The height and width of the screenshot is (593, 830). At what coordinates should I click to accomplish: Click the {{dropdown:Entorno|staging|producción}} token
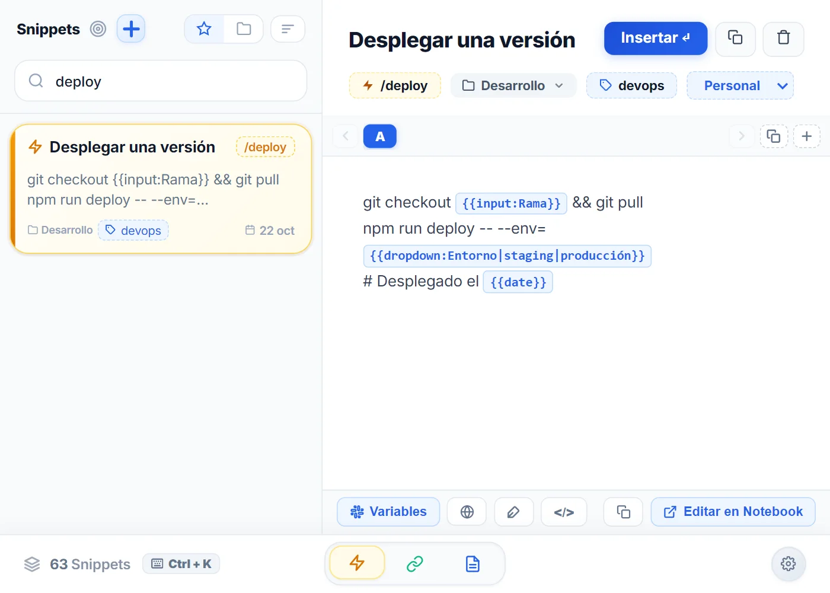click(507, 256)
